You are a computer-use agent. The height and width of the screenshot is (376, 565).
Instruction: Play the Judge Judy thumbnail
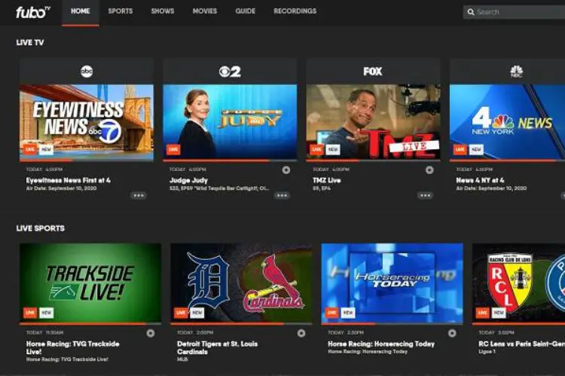point(230,122)
